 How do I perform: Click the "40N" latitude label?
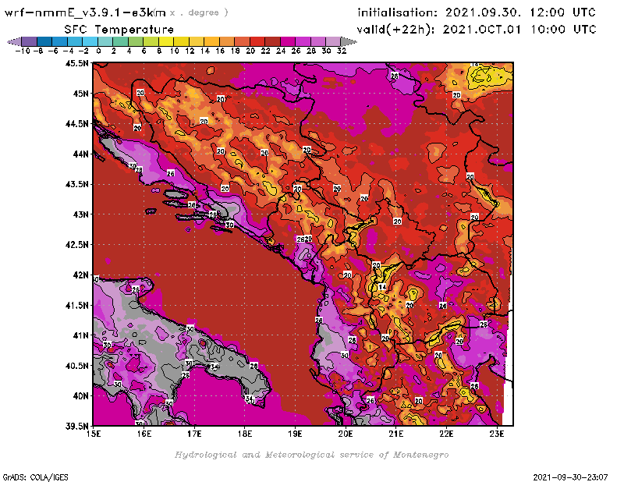80,396
